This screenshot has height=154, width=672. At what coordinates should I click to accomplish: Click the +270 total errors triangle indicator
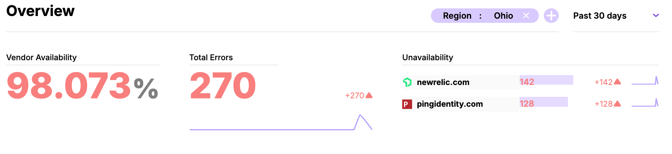[369, 95]
